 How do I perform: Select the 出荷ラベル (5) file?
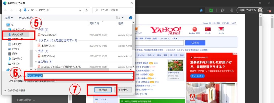46,46
